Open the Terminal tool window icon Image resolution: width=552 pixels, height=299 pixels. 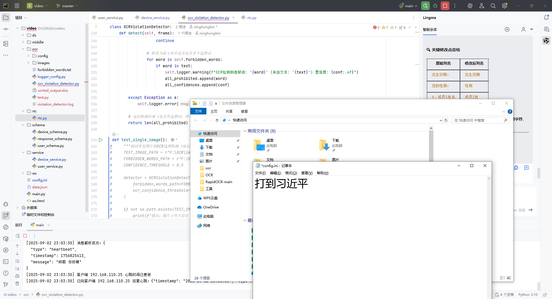(6, 262)
